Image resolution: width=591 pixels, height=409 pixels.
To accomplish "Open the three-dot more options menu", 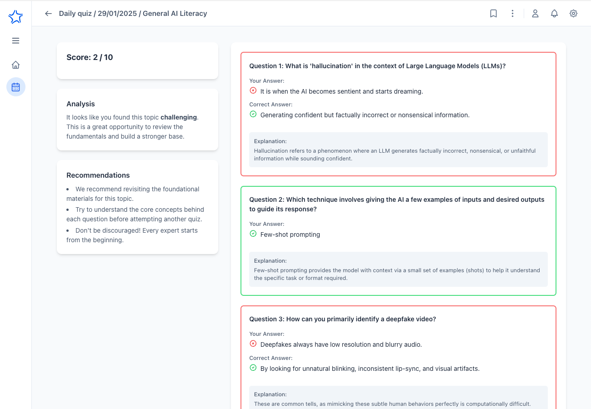I will tap(512, 14).
